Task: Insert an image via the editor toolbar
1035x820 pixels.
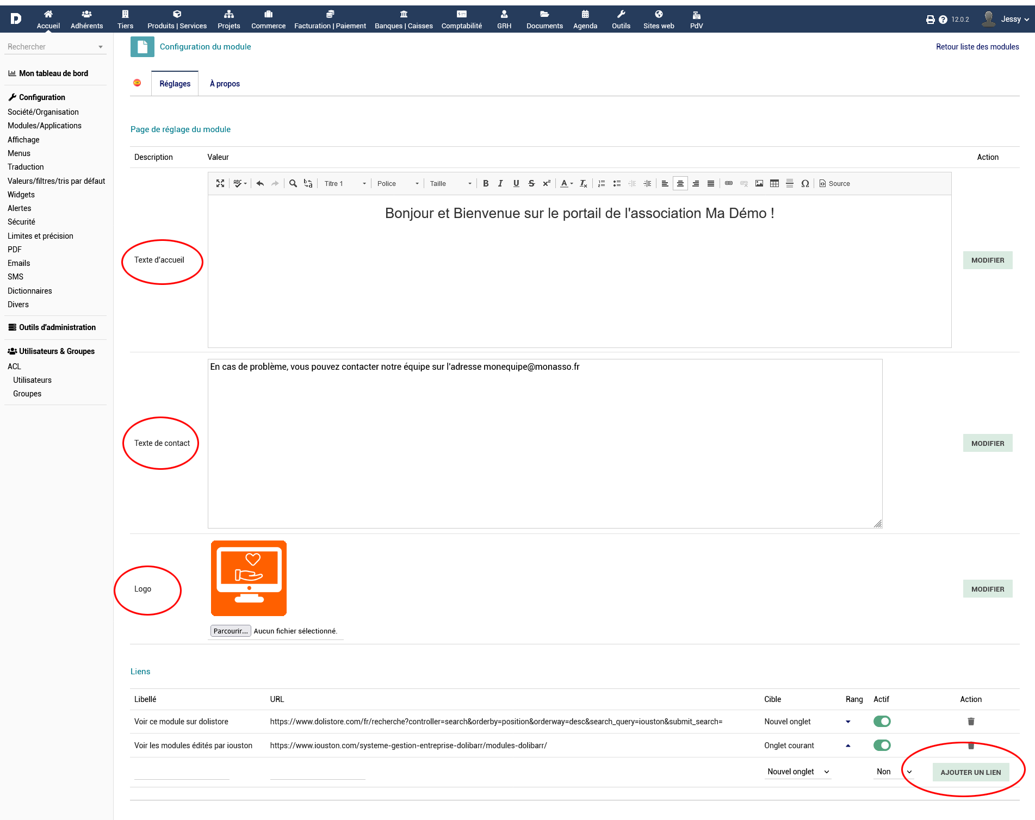Action: pos(759,184)
